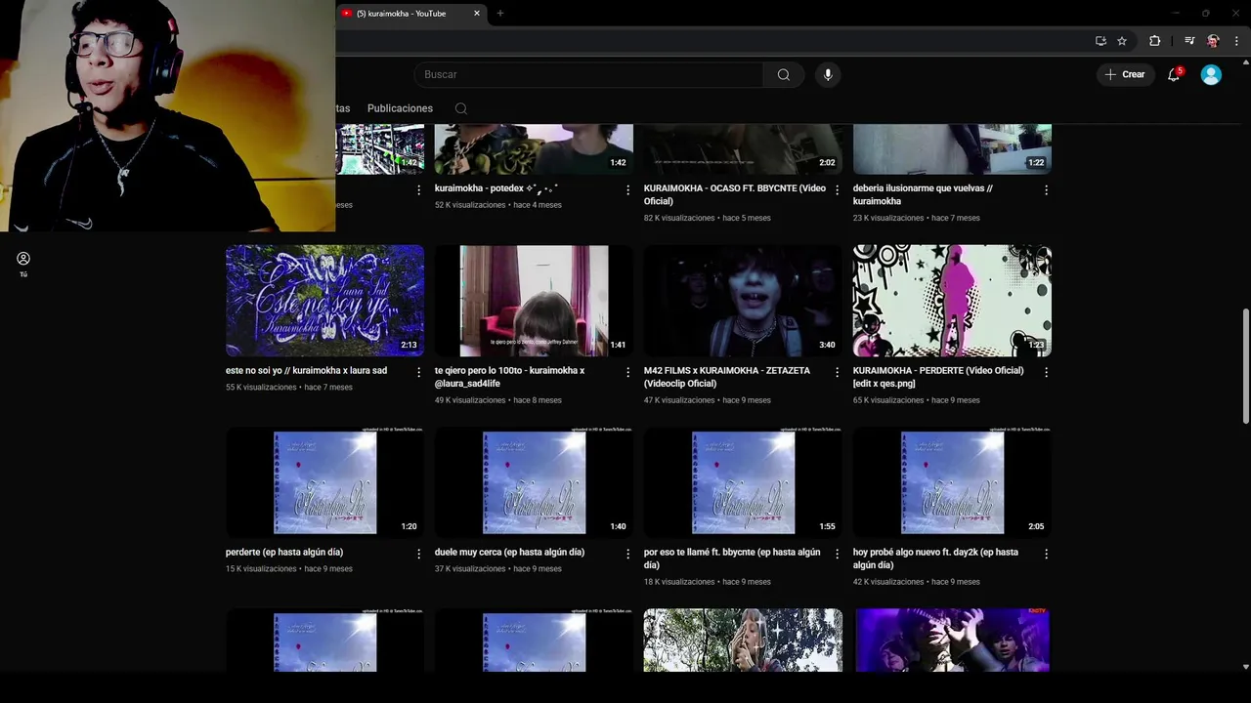Image resolution: width=1251 pixels, height=703 pixels.
Task: Open options for te qiero pero lo 100to
Action: 628,372
